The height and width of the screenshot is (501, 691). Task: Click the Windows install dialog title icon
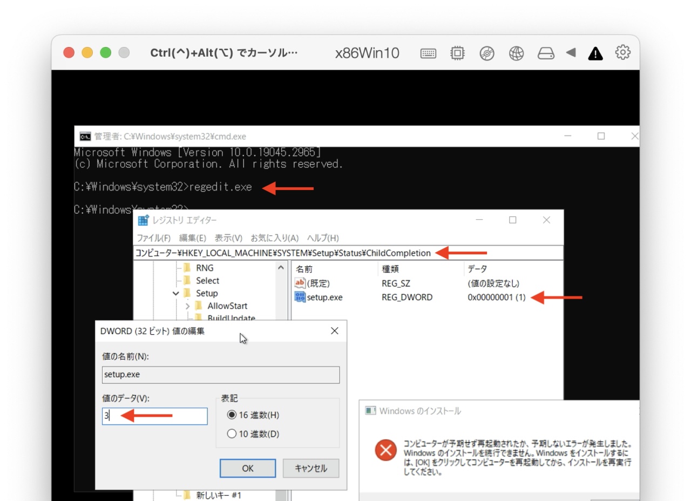click(370, 411)
